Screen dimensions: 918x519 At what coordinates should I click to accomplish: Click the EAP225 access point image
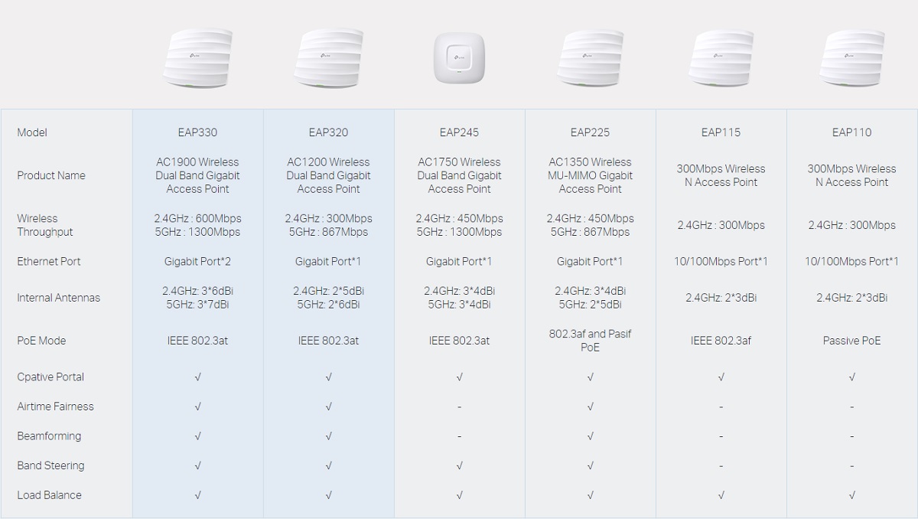pyautogui.click(x=590, y=57)
